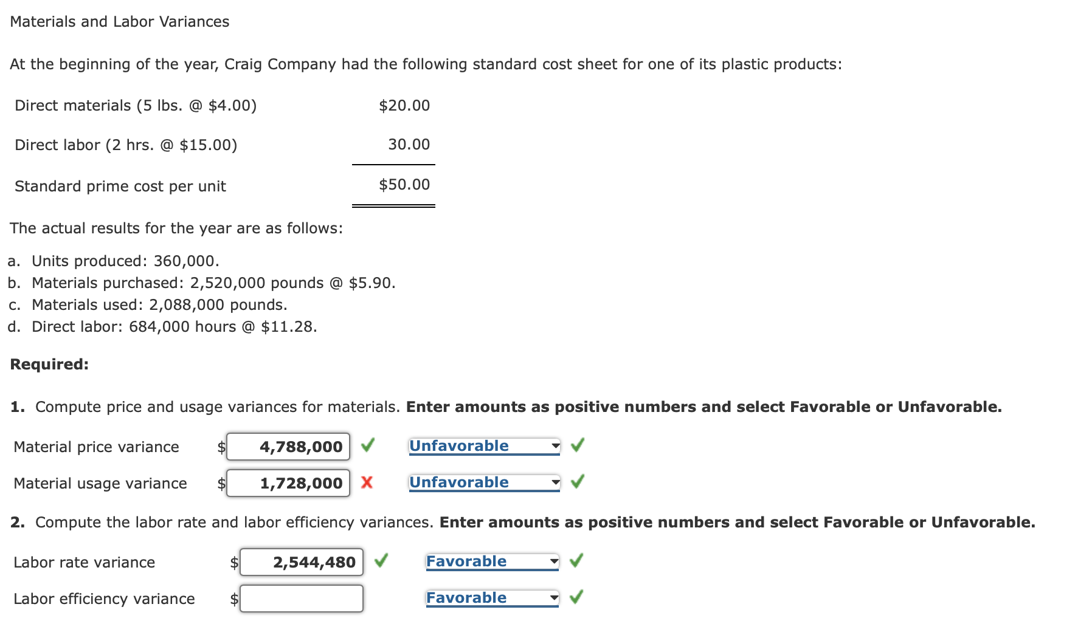Image resolution: width=1075 pixels, height=621 pixels.
Task: Click the checkmark next to the first Unfavorable dropdown
Action: (x=578, y=445)
